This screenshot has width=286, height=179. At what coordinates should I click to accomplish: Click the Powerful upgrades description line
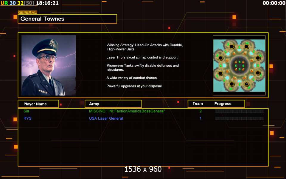tap(134, 86)
